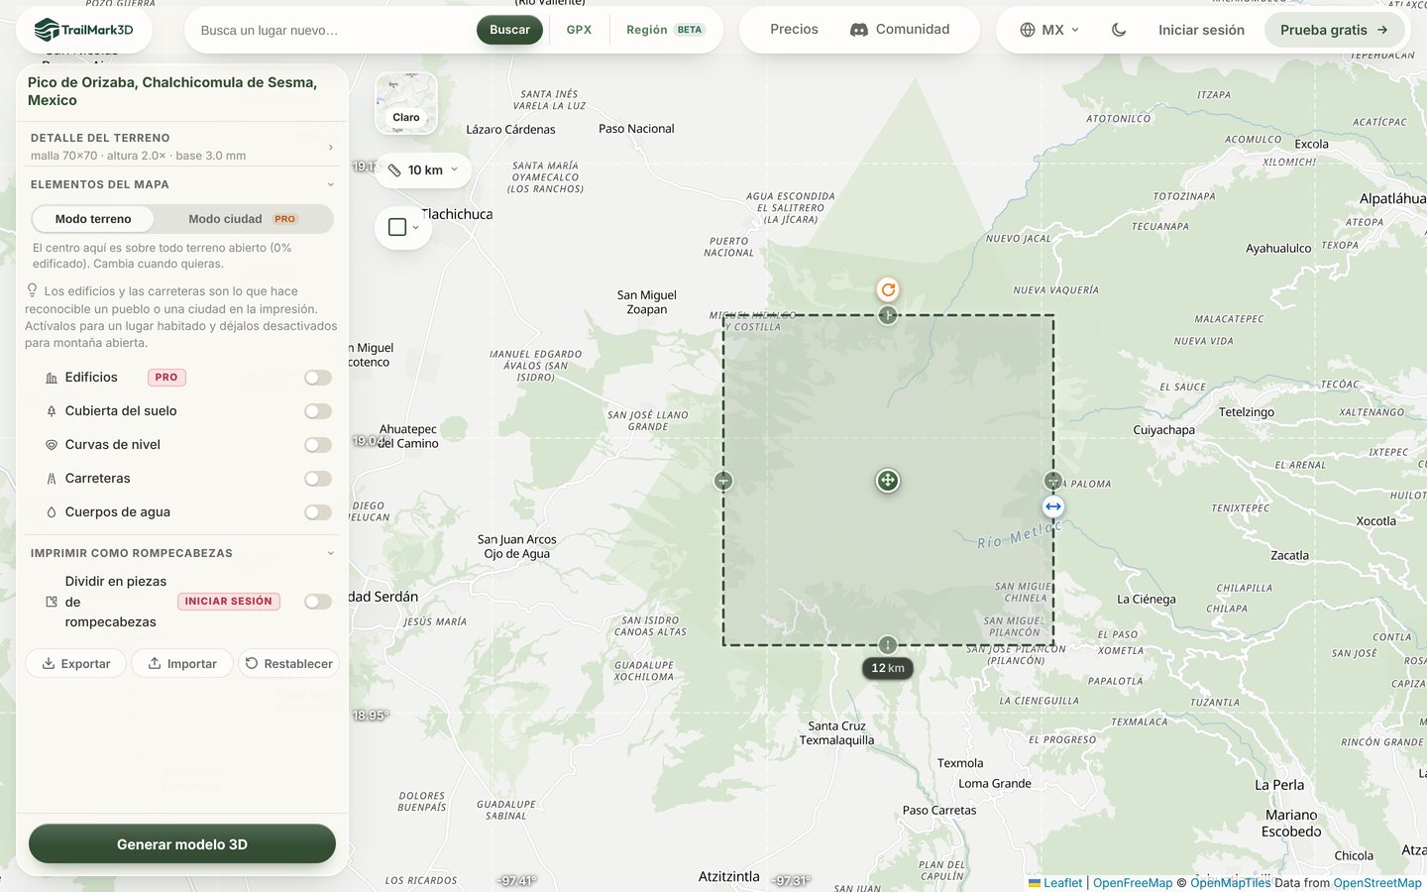This screenshot has width=1427, height=892.
Task: Open the MX language region dropdown
Action: [1049, 30]
